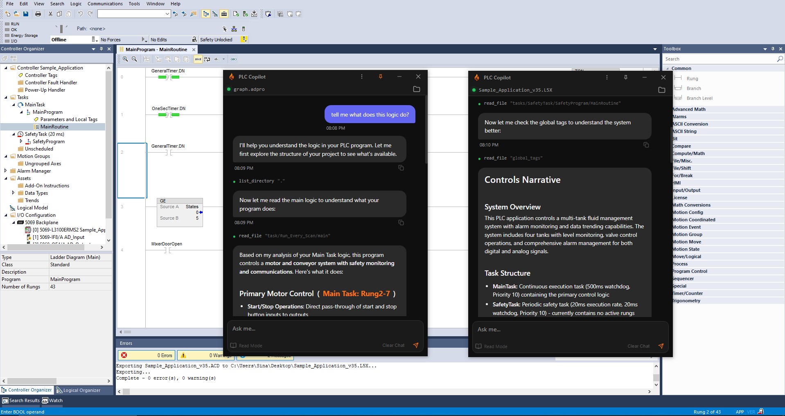785x416 pixels.
Task: Toggle the abcd text display button on ladder toolbar
Action: point(198,59)
